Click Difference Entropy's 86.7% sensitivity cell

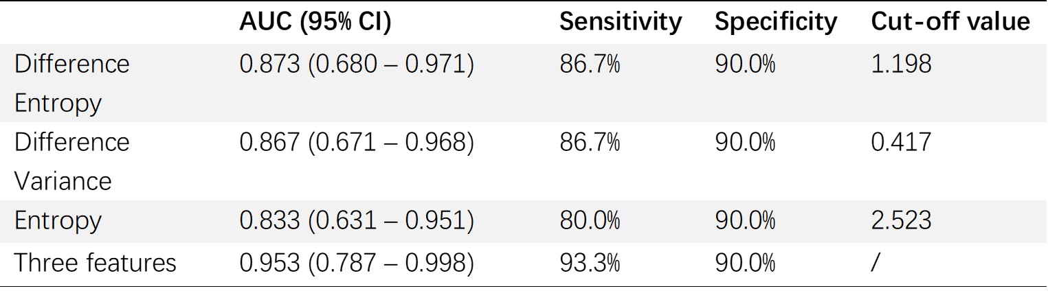[x=590, y=64]
